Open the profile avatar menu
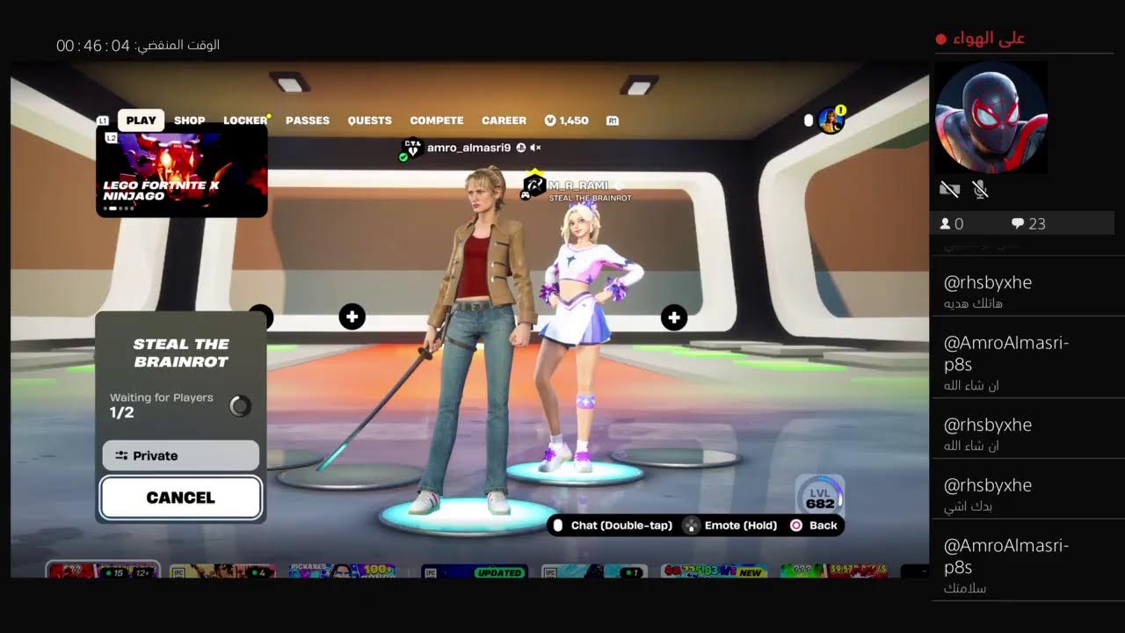1125x633 pixels. [x=831, y=120]
